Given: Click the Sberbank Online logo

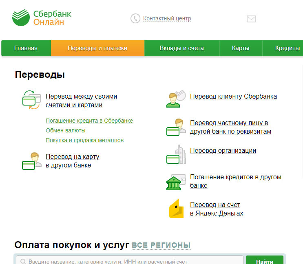Looking at the screenshot, I should click(x=42, y=18).
